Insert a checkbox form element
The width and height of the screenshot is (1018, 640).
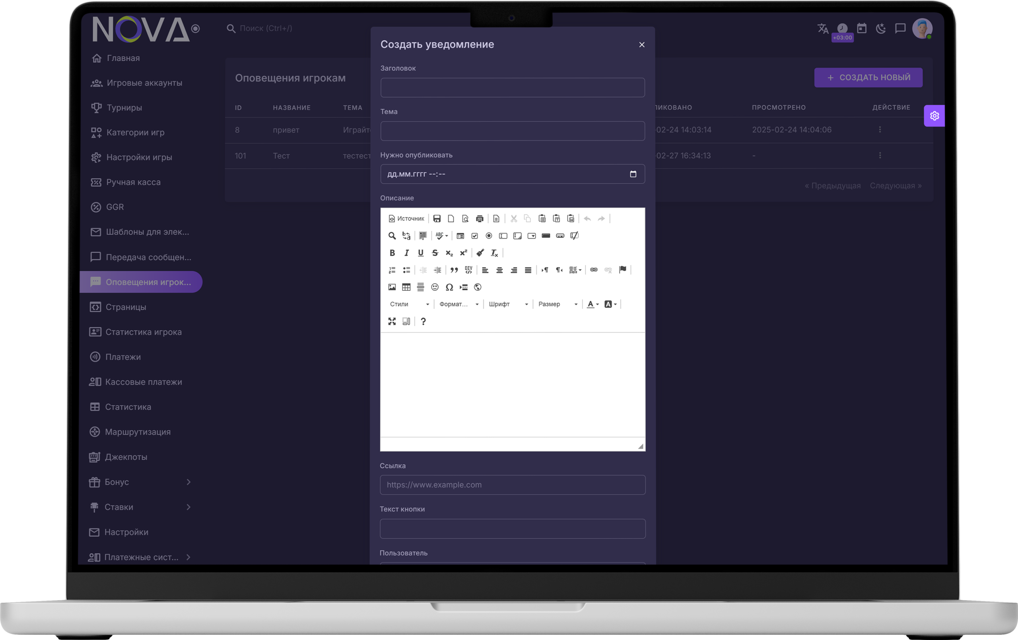coord(474,236)
